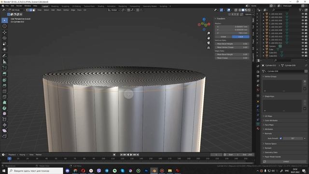Activate the Edge Slide tool
This screenshot has height=174, width=309.
coord(4,119)
